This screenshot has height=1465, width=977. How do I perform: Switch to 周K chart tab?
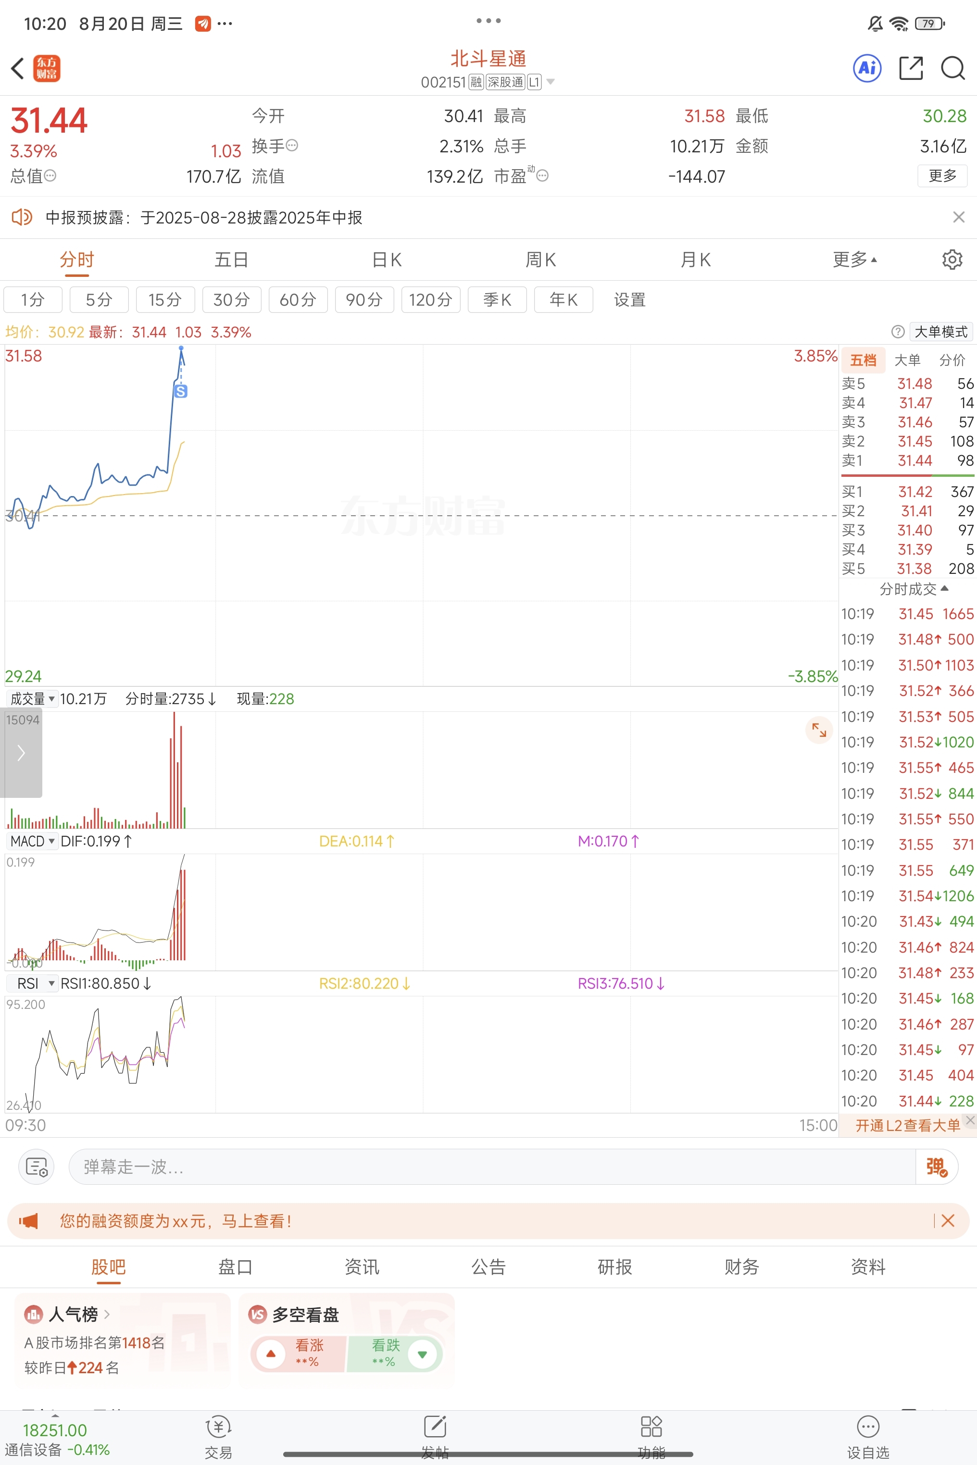click(541, 259)
